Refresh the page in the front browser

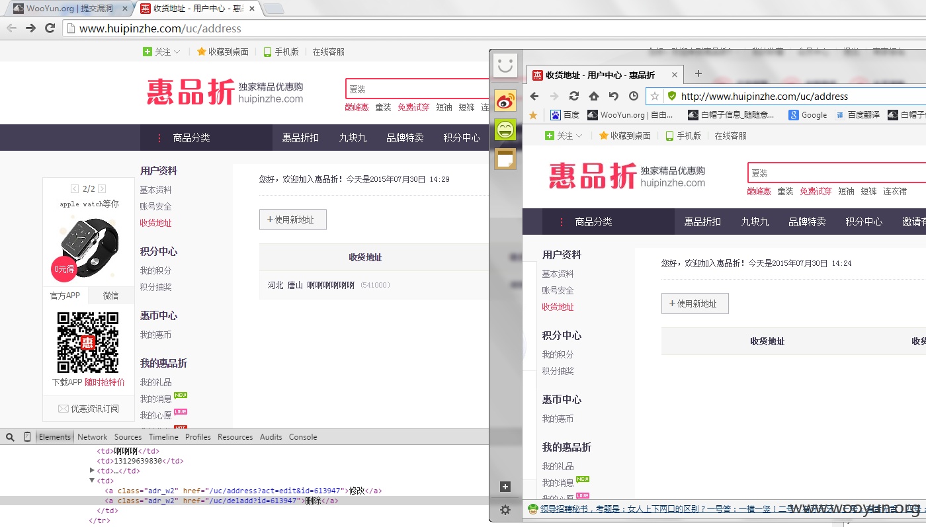[574, 96]
